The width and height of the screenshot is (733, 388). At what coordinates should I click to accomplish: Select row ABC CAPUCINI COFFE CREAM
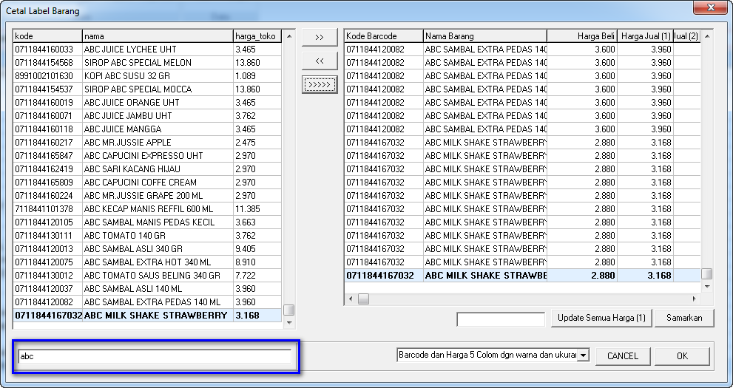(148, 182)
